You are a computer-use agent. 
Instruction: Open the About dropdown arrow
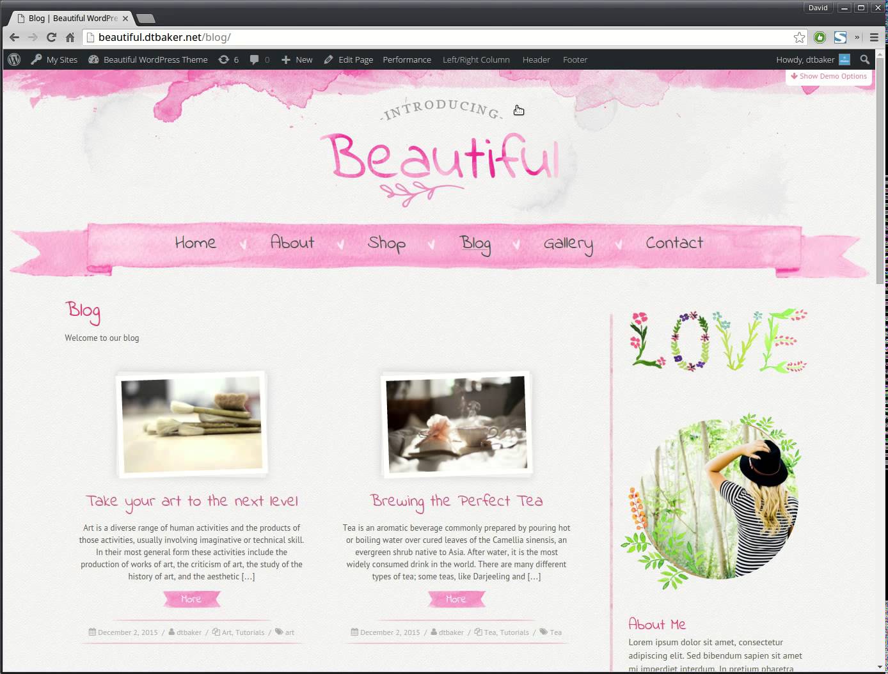[341, 245]
